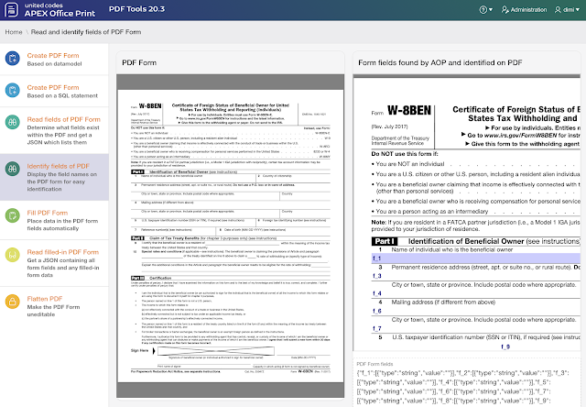Image resolution: width=586 pixels, height=407 pixels.
Task: Click the administration person icon
Action: point(505,10)
